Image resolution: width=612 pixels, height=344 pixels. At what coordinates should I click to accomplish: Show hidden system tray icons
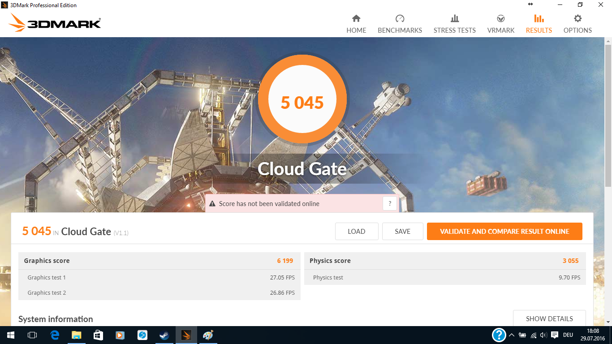coord(512,335)
